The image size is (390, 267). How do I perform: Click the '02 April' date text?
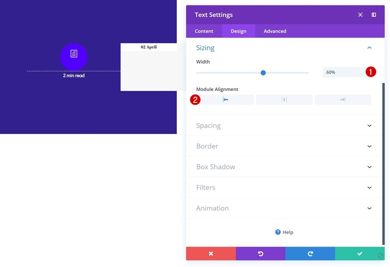(149, 47)
